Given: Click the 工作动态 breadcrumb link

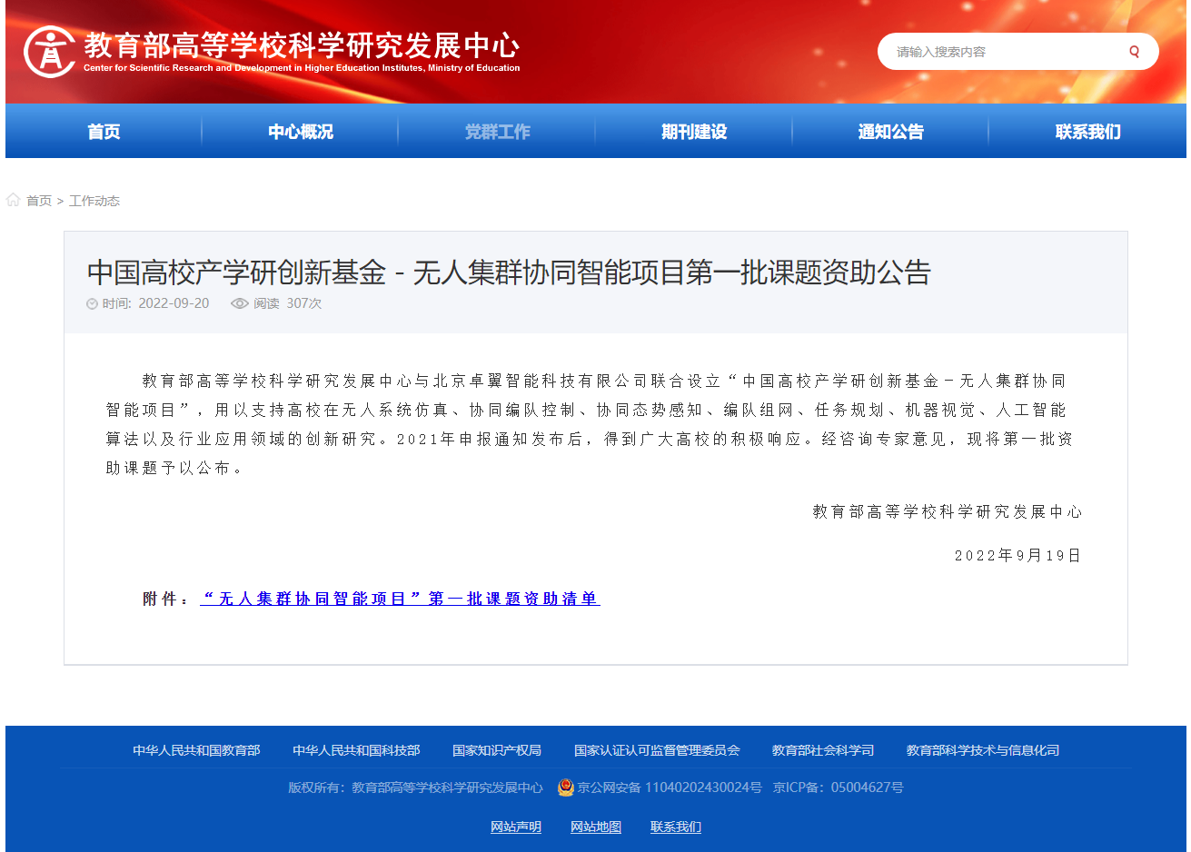Looking at the screenshot, I should pyautogui.click(x=94, y=201).
